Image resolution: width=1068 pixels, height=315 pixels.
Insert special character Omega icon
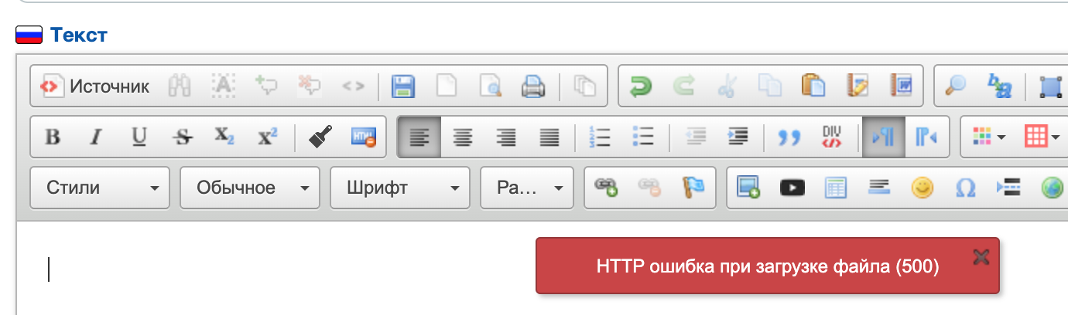click(965, 188)
